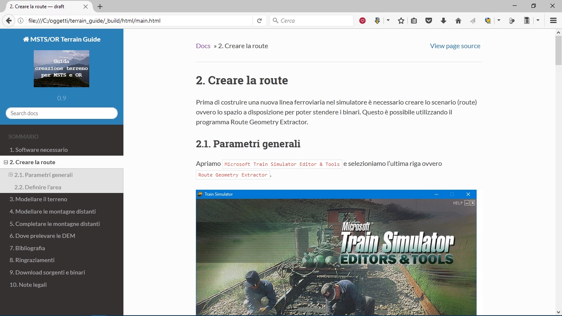Click the guide logo image in sidebar
This screenshot has height=316, width=562.
(x=61, y=69)
